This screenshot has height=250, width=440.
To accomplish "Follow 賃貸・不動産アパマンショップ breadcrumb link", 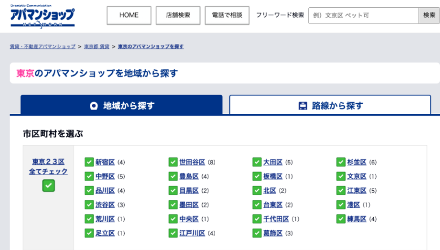I will [x=43, y=46].
